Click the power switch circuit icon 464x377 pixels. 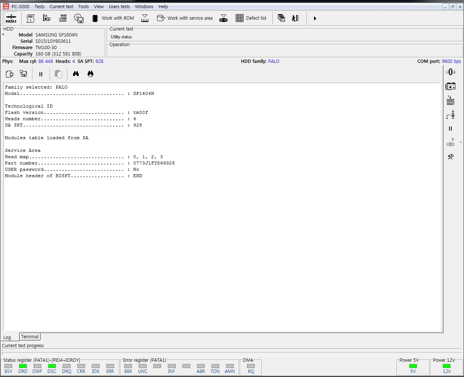451,115
